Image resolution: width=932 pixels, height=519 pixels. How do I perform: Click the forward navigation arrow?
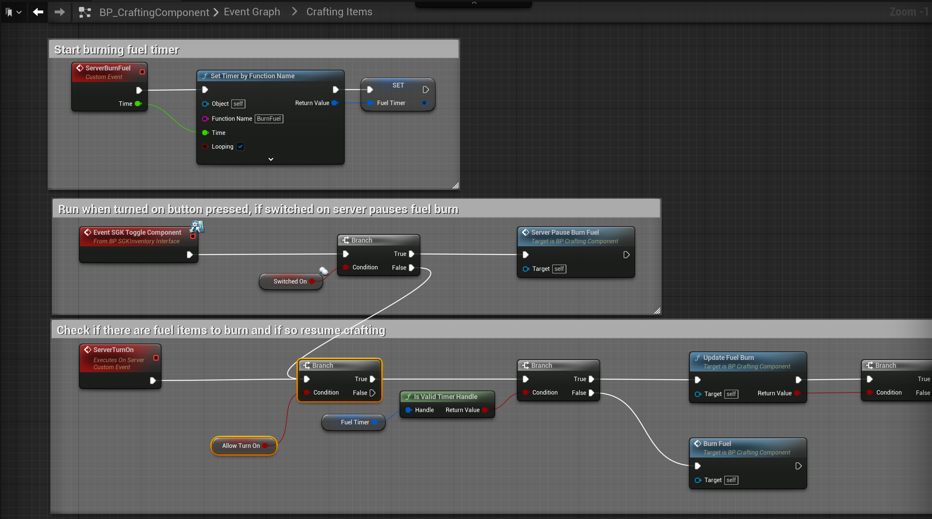[60, 12]
